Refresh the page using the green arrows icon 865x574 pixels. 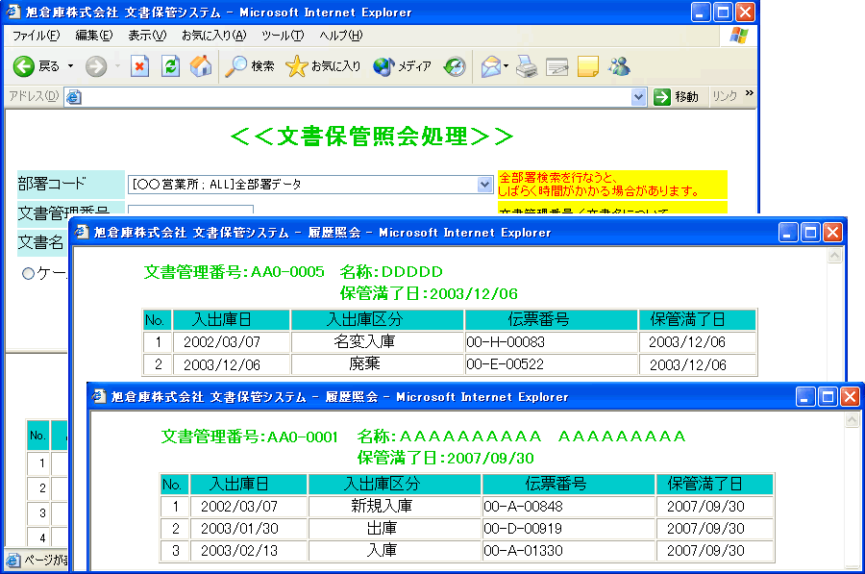pyautogui.click(x=170, y=66)
